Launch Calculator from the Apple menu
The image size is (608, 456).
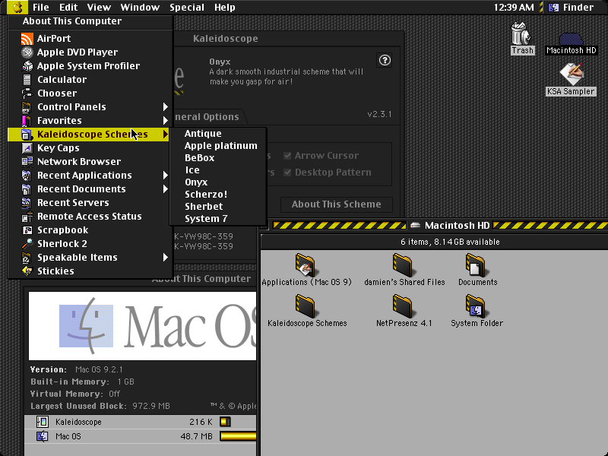coord(90,80)
